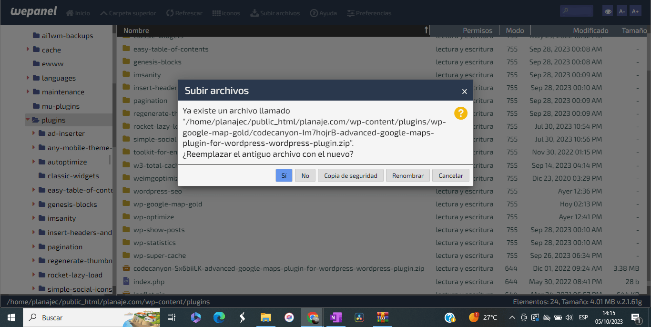Select the imsanity row in the file list

tap(381, 75)
